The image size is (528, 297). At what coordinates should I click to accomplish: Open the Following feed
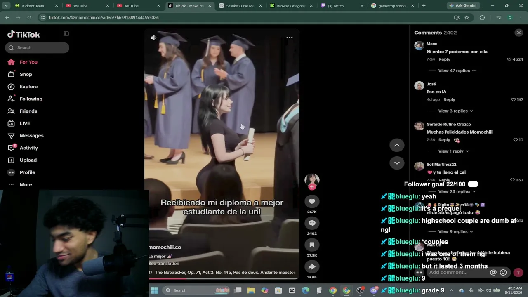(31, 99)
